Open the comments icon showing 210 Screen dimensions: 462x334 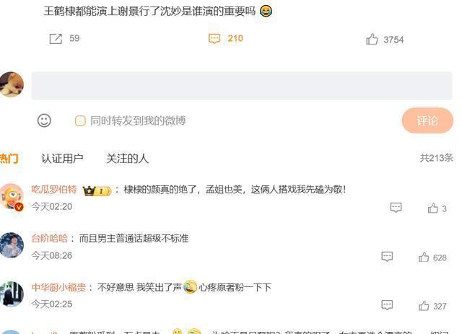[214, 38]
